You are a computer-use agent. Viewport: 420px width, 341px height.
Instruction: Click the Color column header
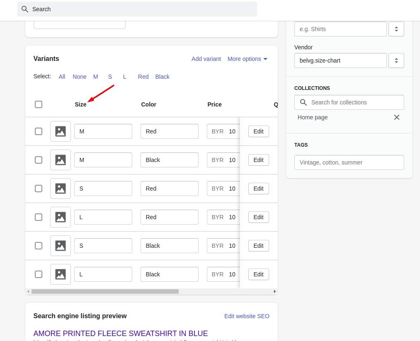click(149, 104)
